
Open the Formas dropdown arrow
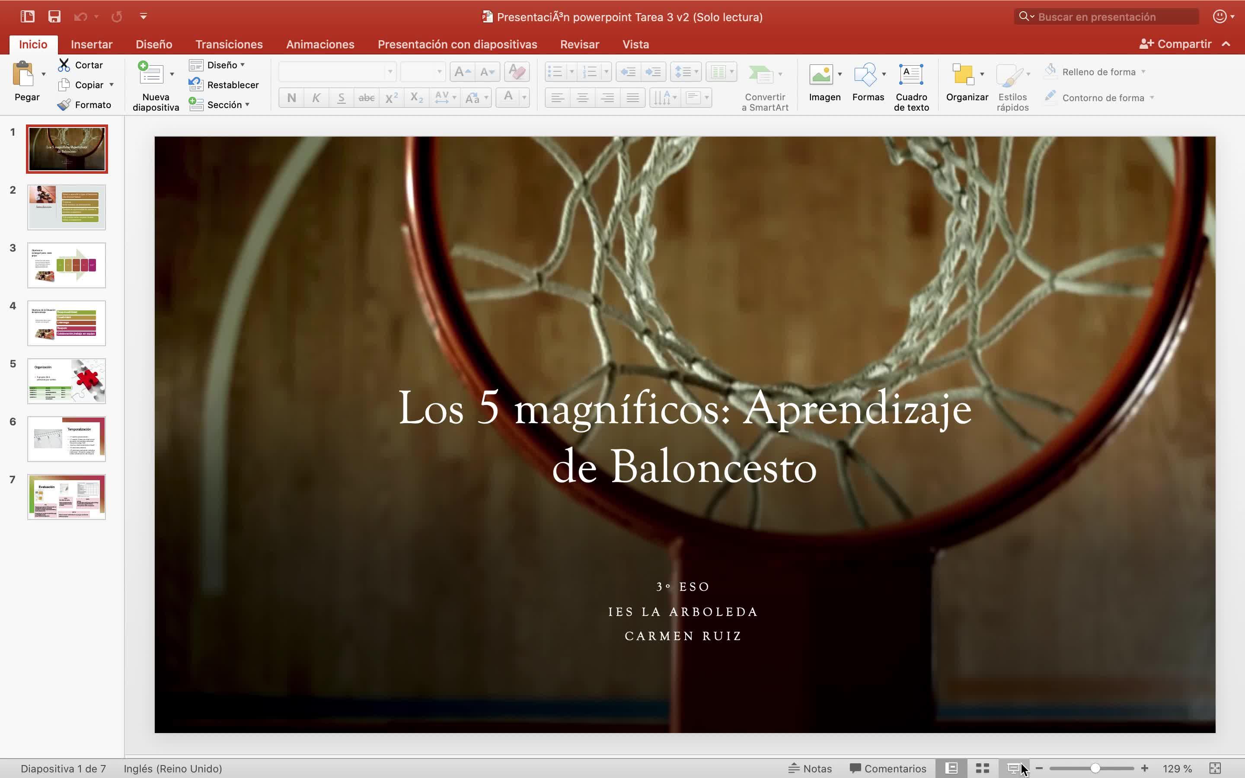point(884,75)
